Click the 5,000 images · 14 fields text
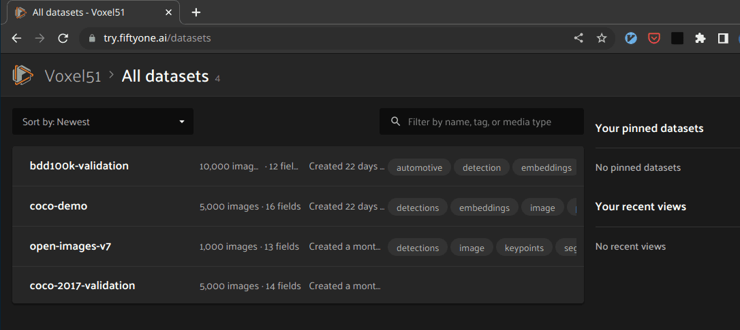740x330 pixels. pos(250,286)
